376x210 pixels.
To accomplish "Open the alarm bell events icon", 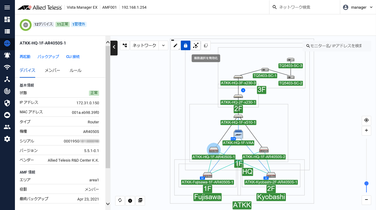I will (x=7, y=55).
